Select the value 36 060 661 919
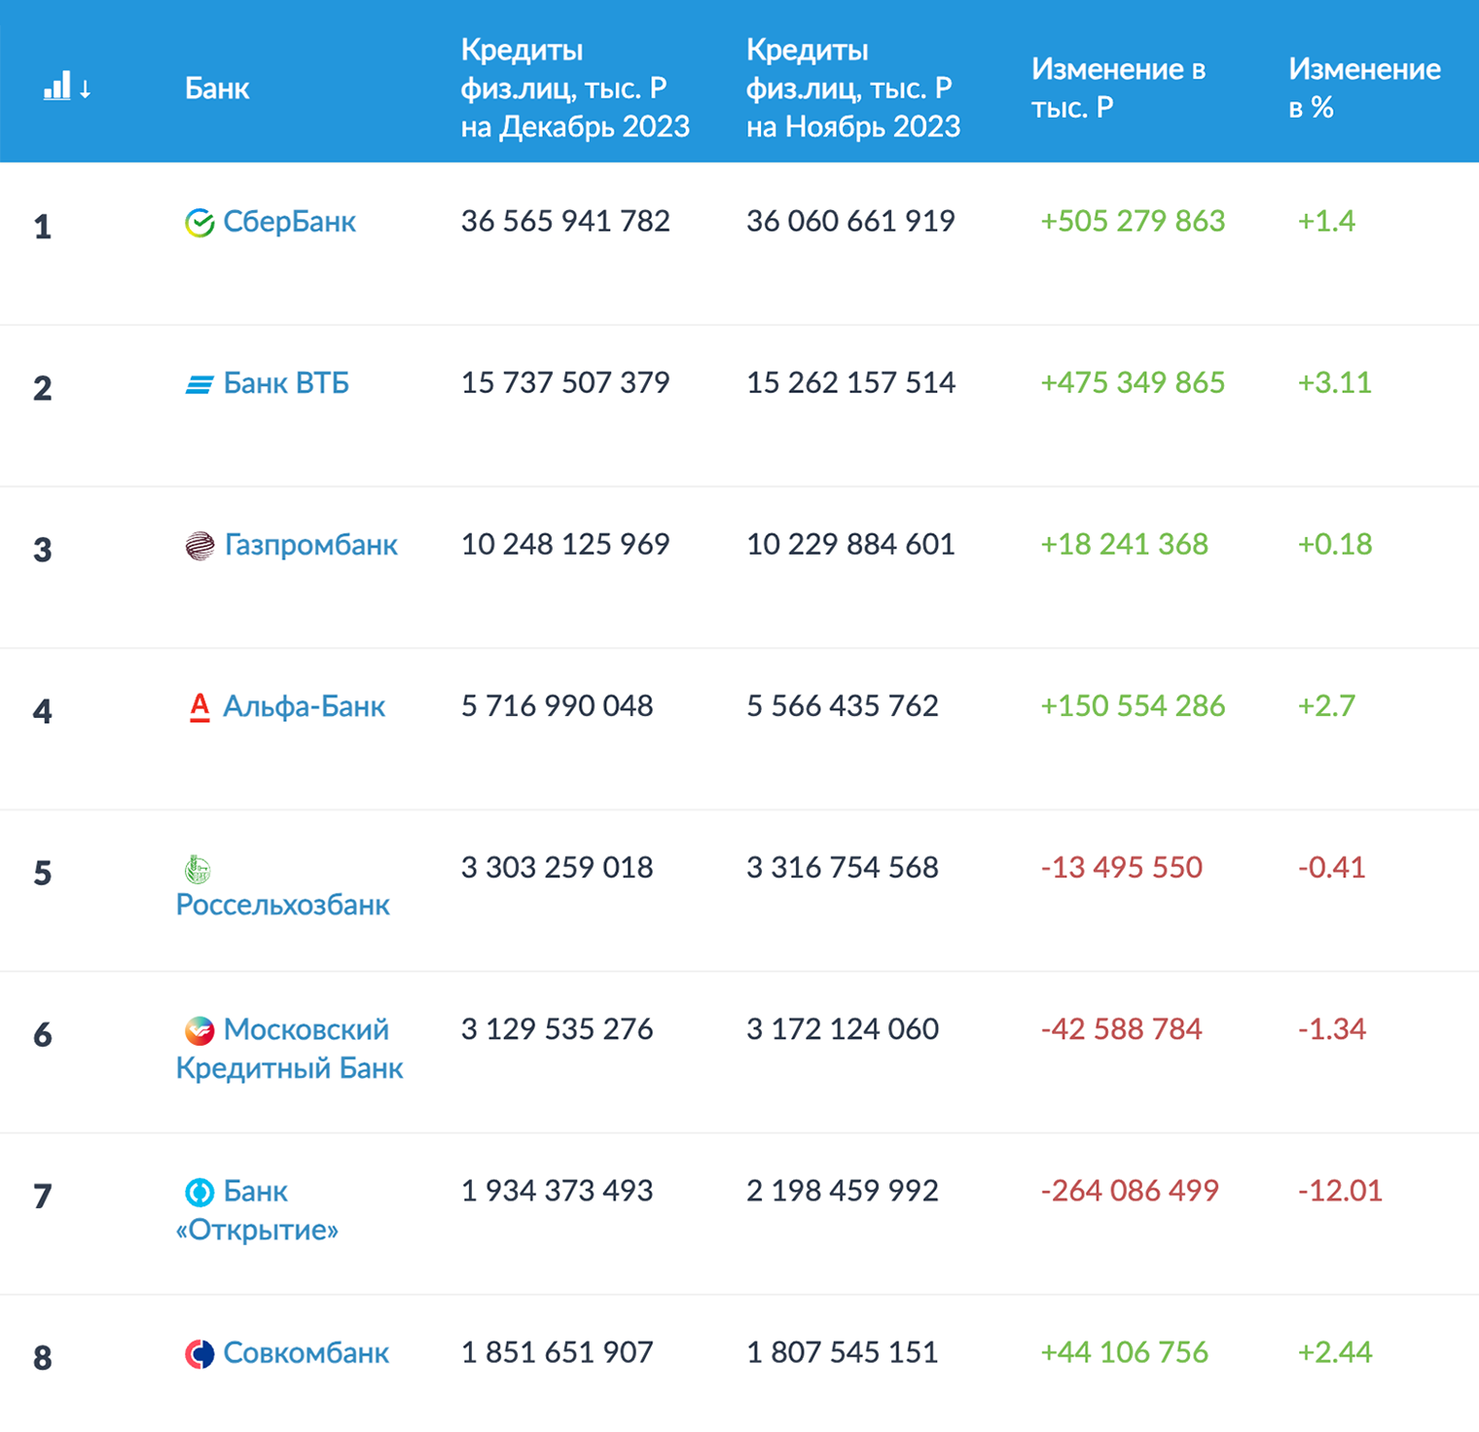The image size is (1479, 1432). tap(850, 221)
